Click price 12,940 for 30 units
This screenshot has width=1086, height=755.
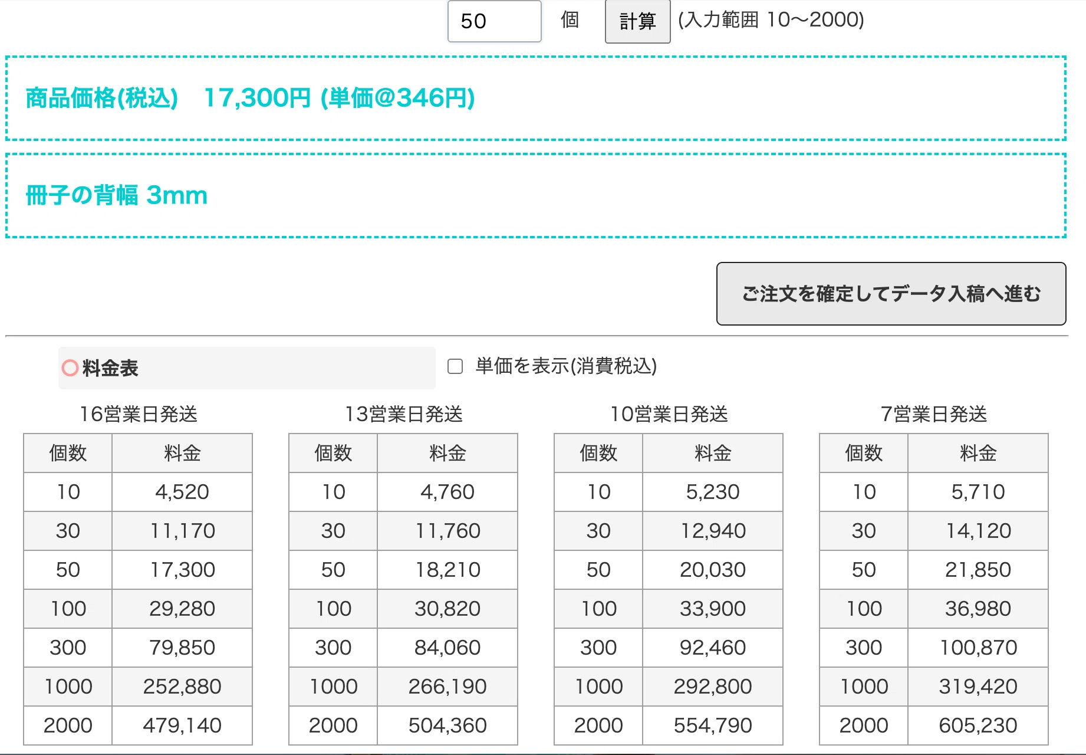click(x=713, y=531)
